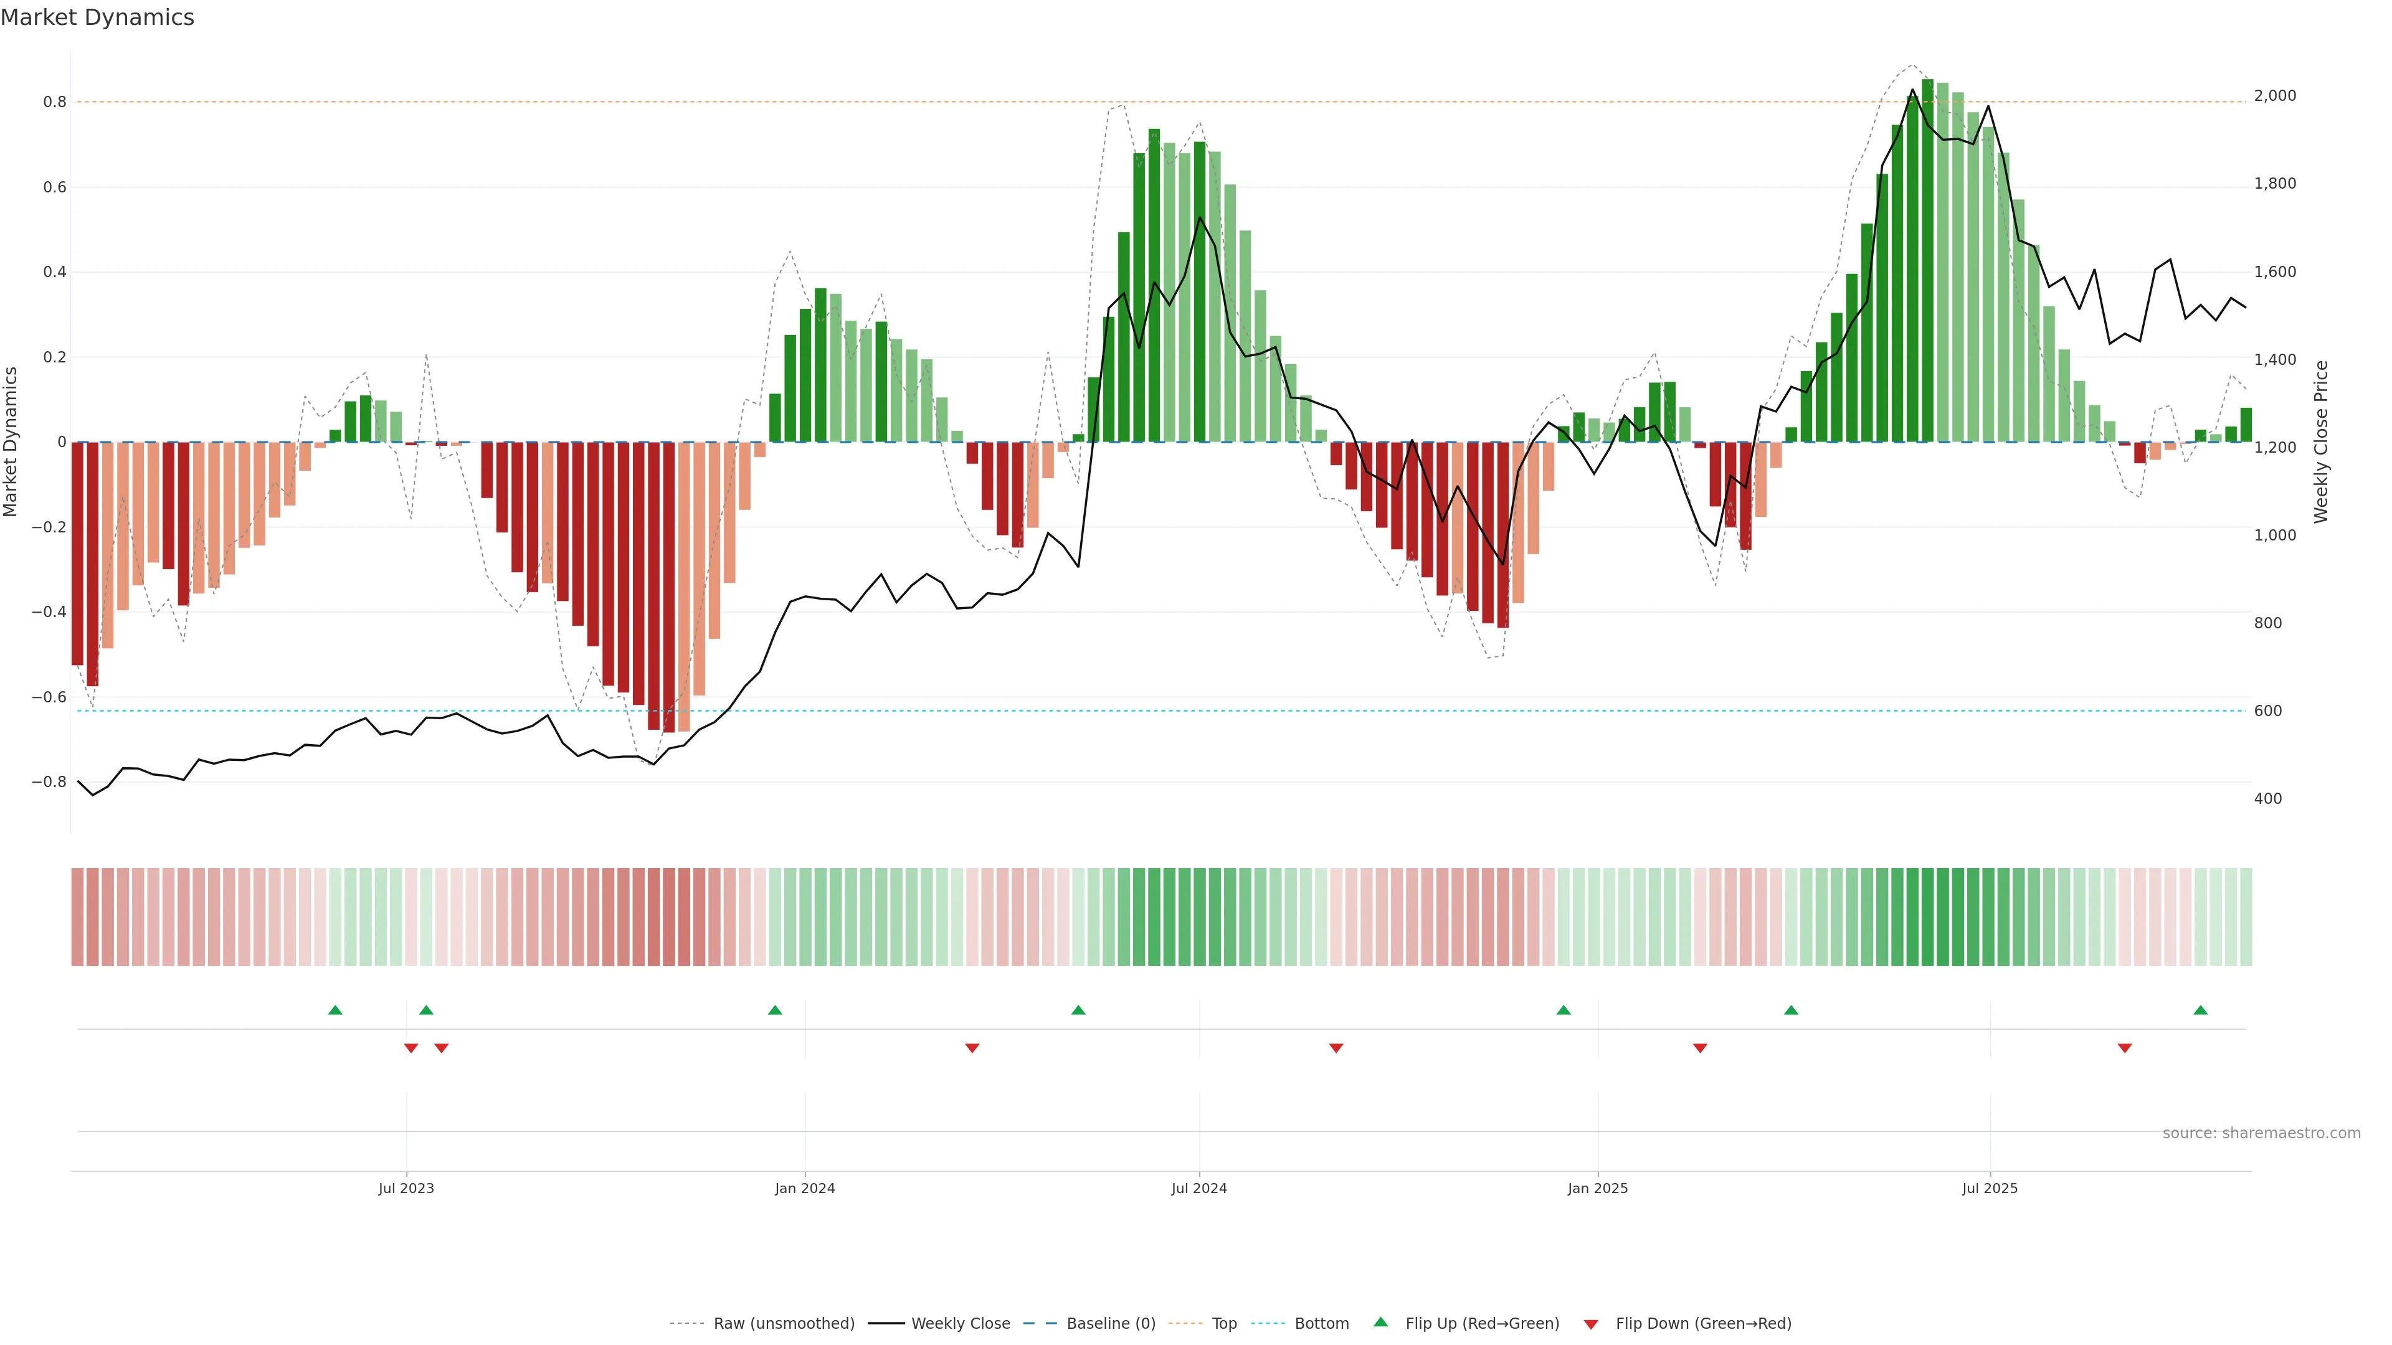Click the Jul 2023 axis label
Screen dimensions: 2392x1345
tap(406, 1188)
